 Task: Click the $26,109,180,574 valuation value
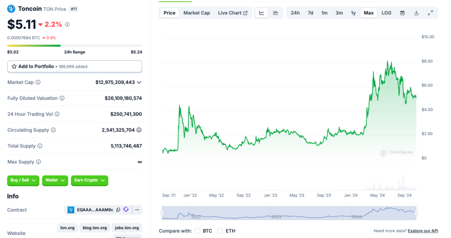point(123,98)
